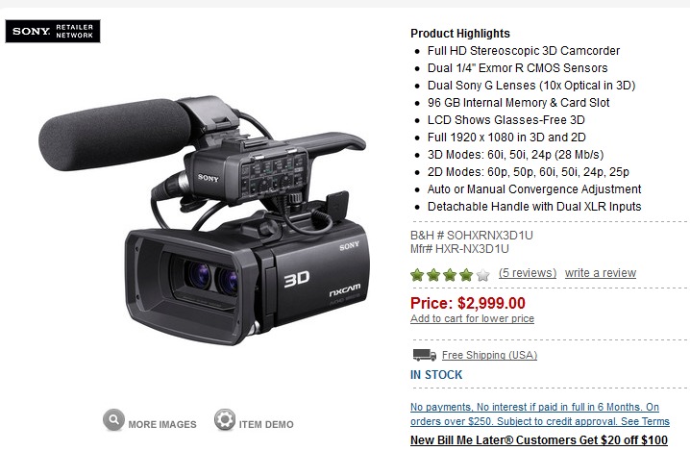Click the magnifier icon for More Images
690x451 pixels.
pyautogui.click(x=113, y=419)
